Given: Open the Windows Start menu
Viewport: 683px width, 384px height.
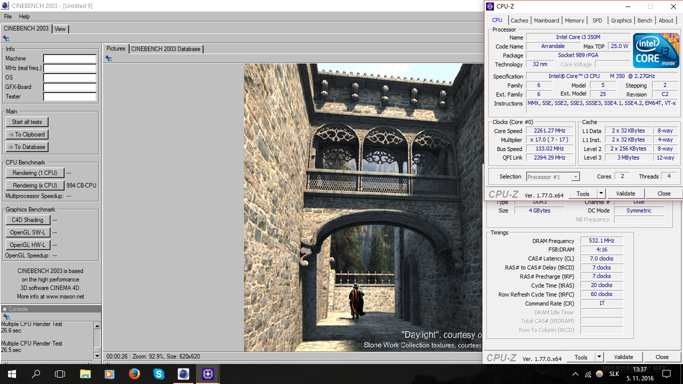Looking at the screenshot, I should 11,374.
